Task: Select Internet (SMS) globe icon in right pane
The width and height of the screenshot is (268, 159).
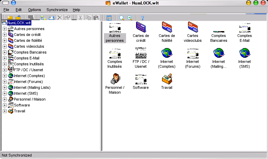Action: pyautogui.click(x=244, y=53)
